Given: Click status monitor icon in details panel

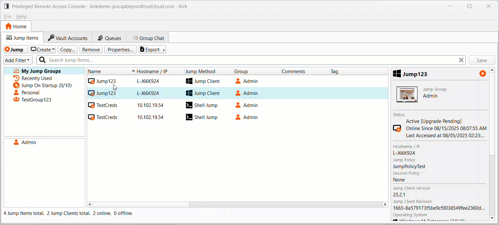Looking at the screenshot, I should tap(397, 128).
